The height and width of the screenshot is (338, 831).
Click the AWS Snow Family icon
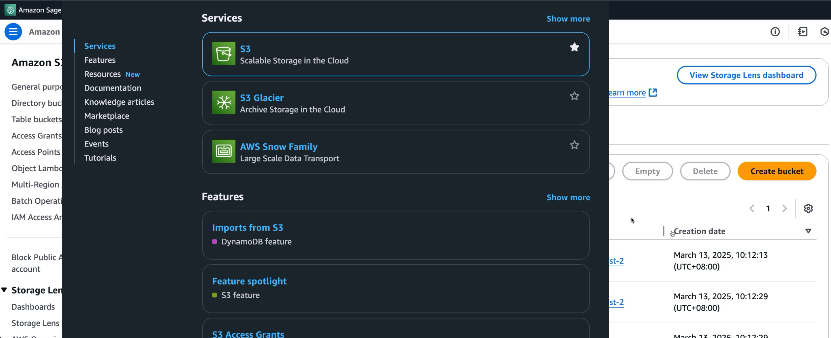[224, 151]
